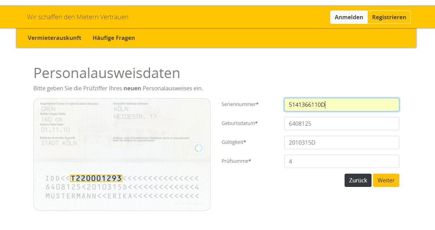The image size is (435, 230).
Task: Click into the Geburtsdatum field
Action: (x=341, y=124)
